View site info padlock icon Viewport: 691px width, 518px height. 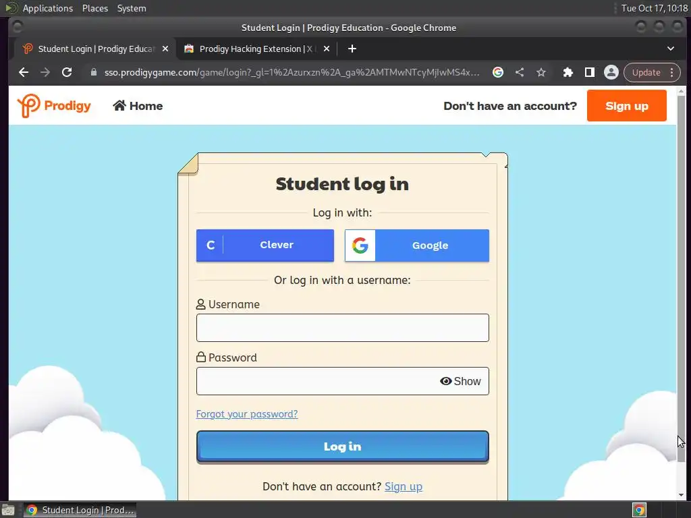point(93,72)
